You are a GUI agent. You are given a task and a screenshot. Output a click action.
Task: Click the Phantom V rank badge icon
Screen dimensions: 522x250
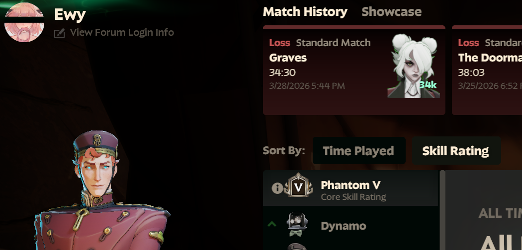(298, 185)
